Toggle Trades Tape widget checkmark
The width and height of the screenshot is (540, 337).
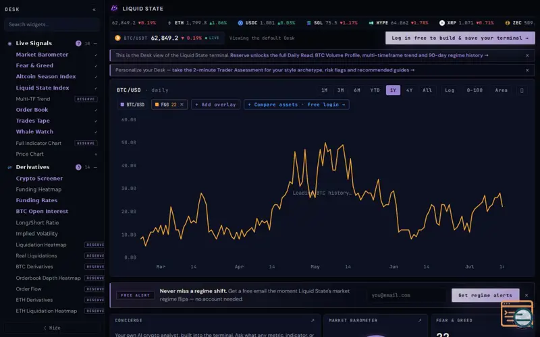96,121
